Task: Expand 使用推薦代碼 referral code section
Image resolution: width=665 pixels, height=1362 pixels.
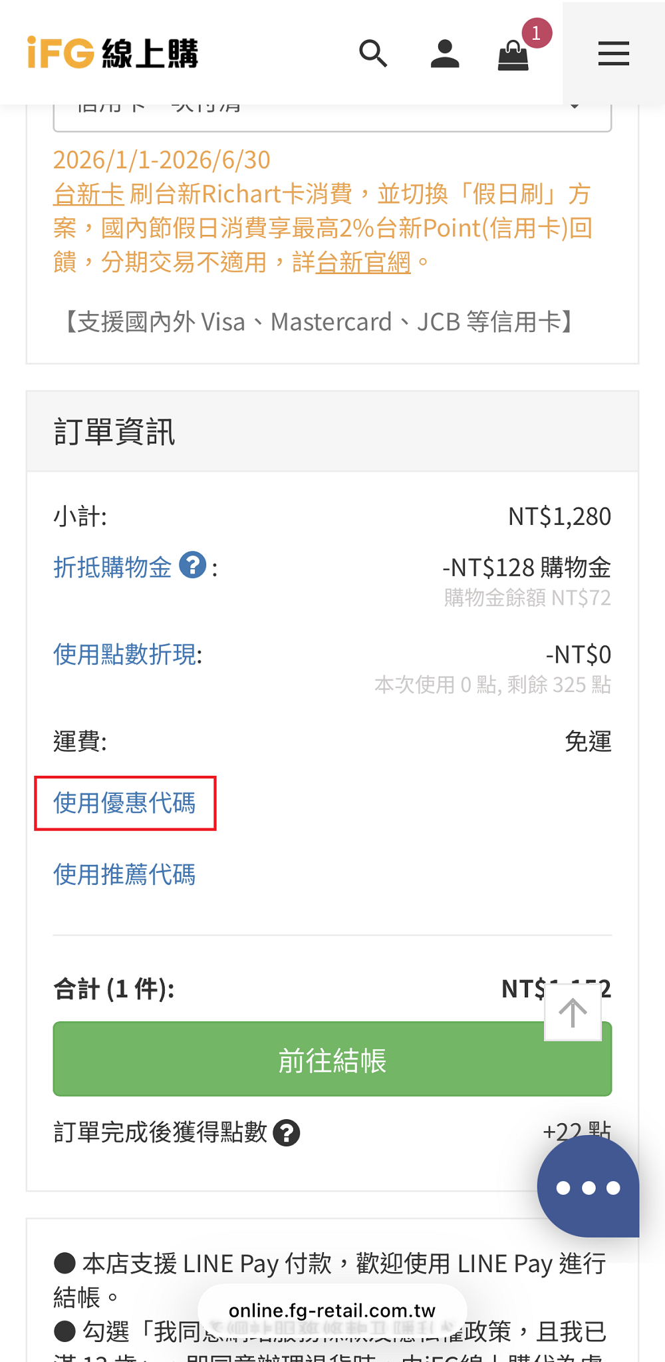Action: click(x=124, y=874)
